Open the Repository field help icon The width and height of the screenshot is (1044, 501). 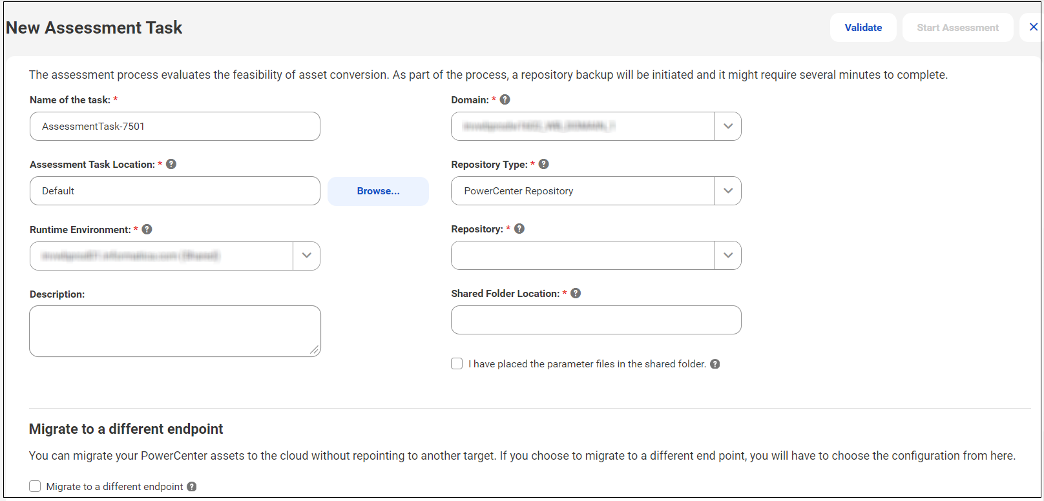pos(519,229)
